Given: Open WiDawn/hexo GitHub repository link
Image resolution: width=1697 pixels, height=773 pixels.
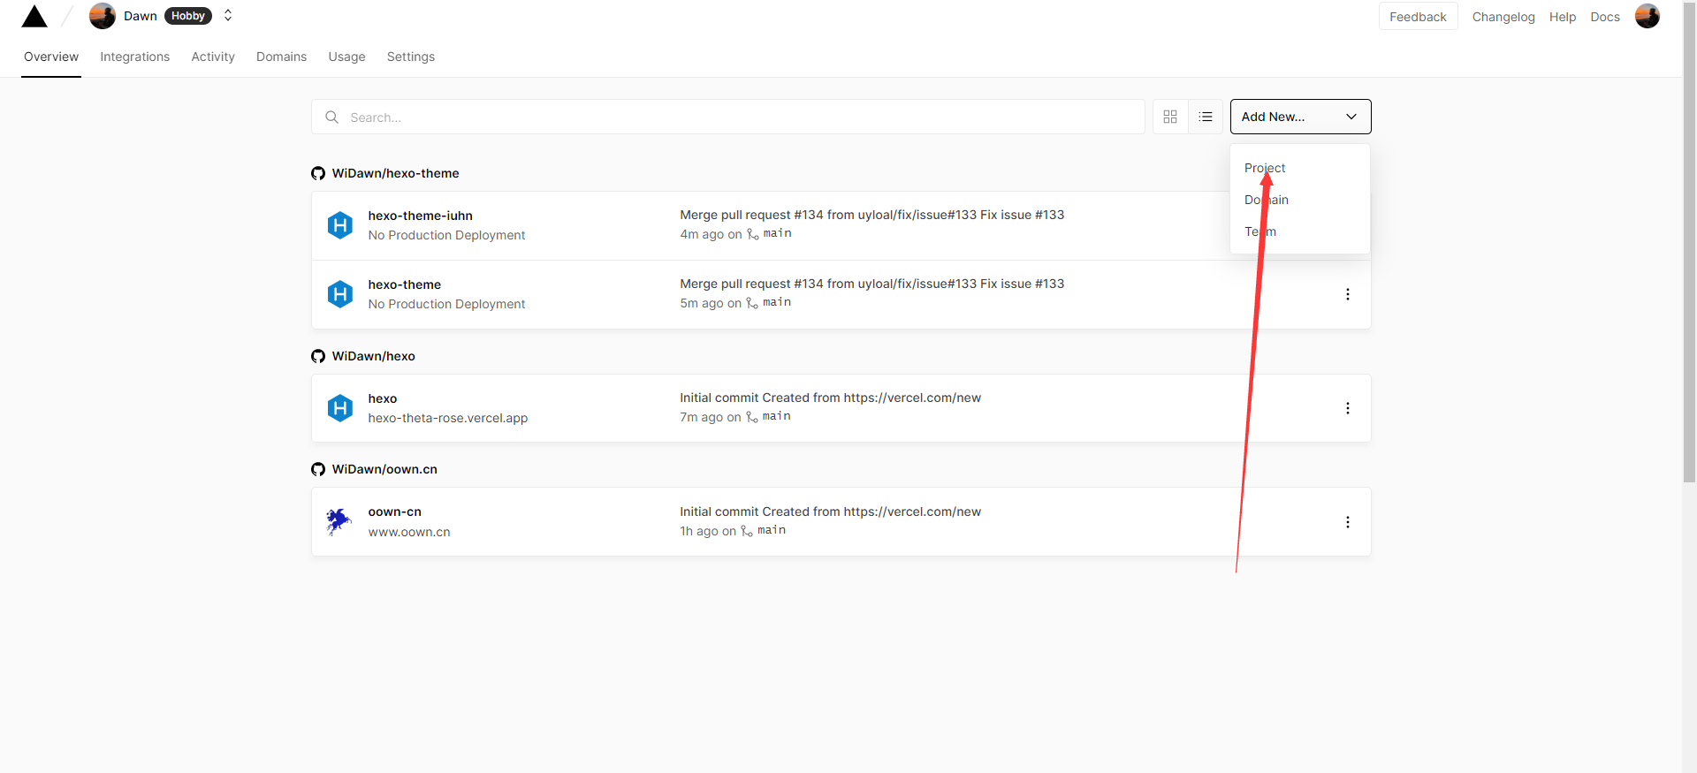Looking at the screenshot, I should 373,356.
